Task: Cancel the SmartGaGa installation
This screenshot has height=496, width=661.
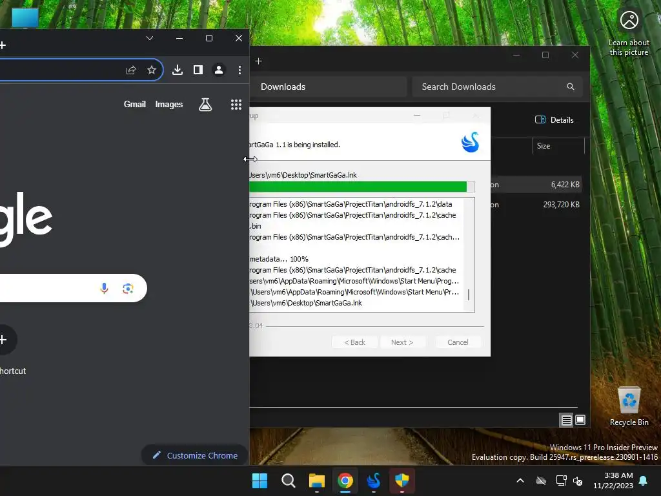Action: (458, 342)
